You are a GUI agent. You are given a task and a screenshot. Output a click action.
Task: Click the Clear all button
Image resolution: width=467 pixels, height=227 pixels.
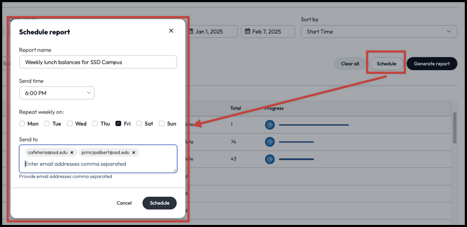point(350,64)
